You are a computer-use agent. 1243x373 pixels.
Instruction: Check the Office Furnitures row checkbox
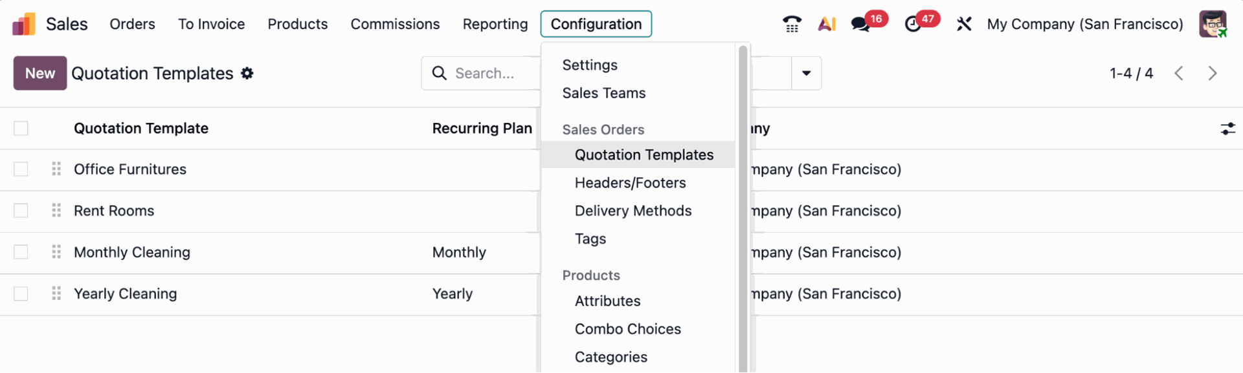[x=21, y=169]
